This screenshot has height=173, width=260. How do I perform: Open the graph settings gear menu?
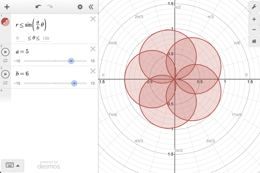pos(80,7)
